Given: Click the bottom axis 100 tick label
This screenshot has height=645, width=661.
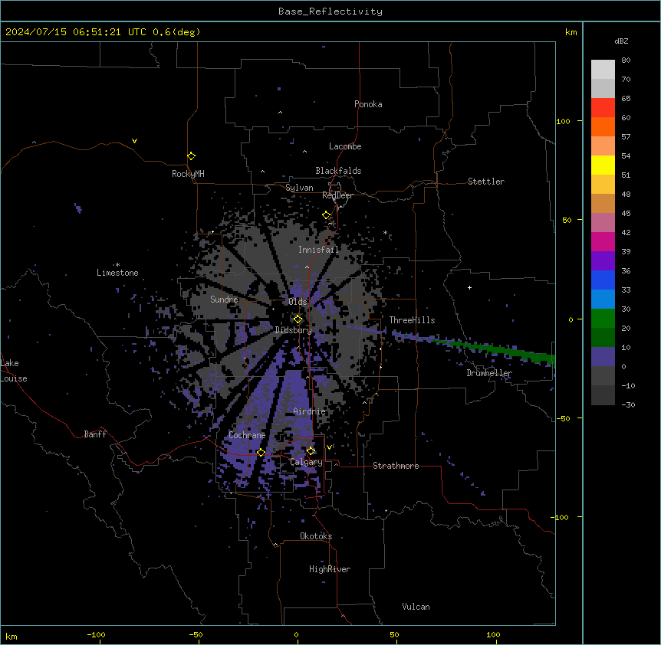Looking at the screenshot, I should 493,634.
